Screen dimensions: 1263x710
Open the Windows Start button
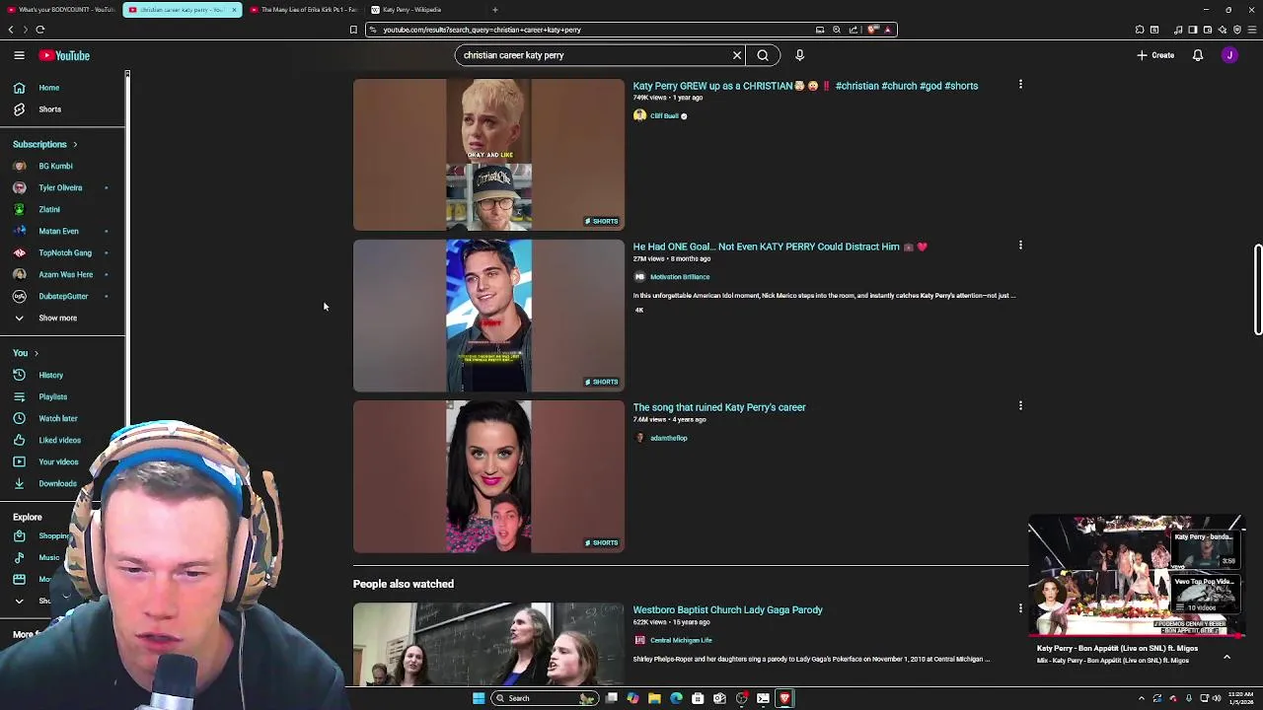click(479, 698)
